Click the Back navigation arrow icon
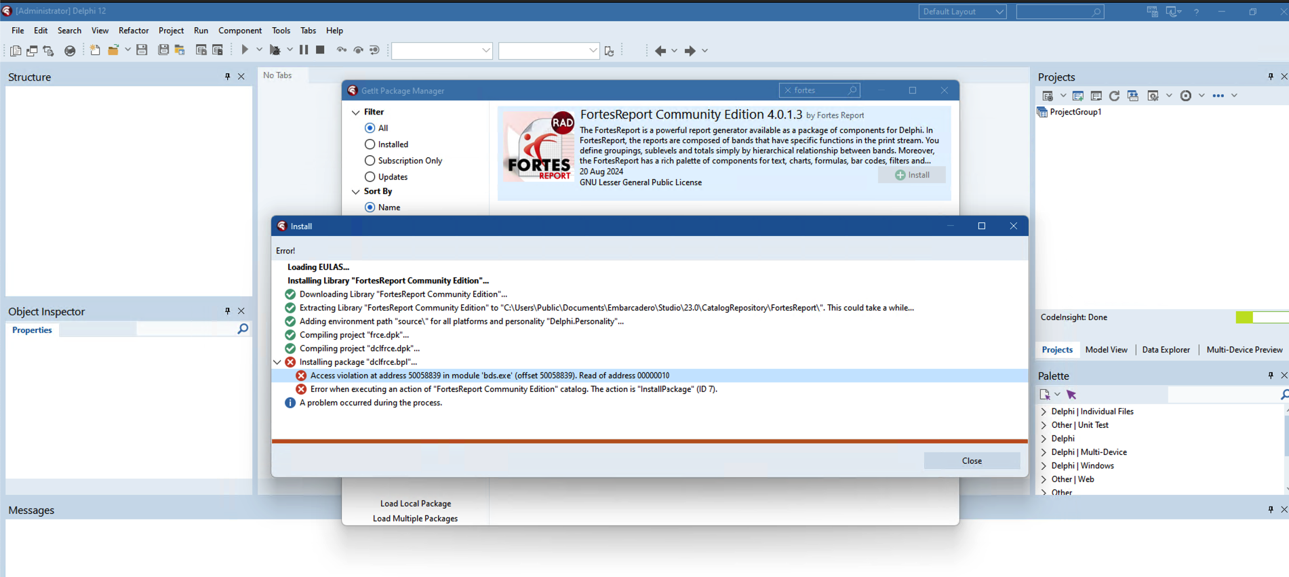The height and width of the screenshot is (577, 1289). pos(660,51)
